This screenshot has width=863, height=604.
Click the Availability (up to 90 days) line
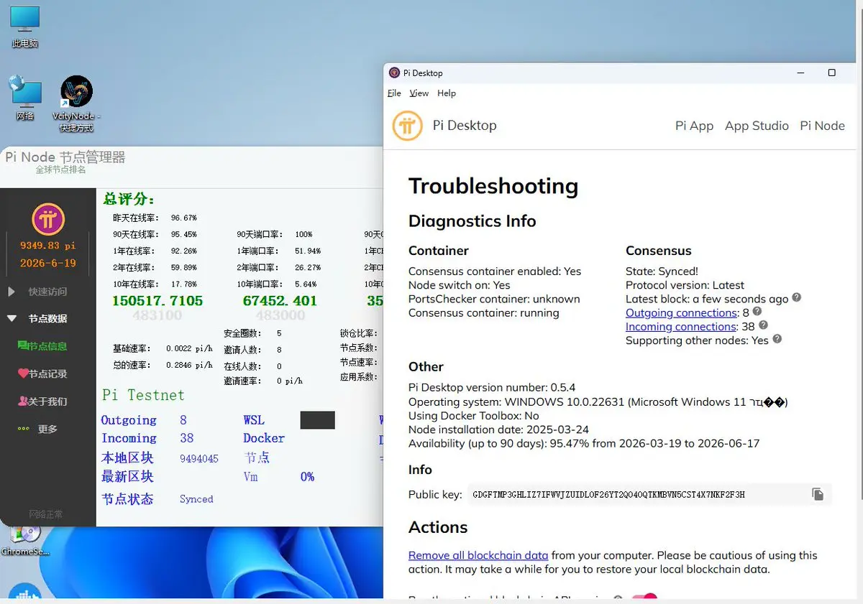(584, 444)
